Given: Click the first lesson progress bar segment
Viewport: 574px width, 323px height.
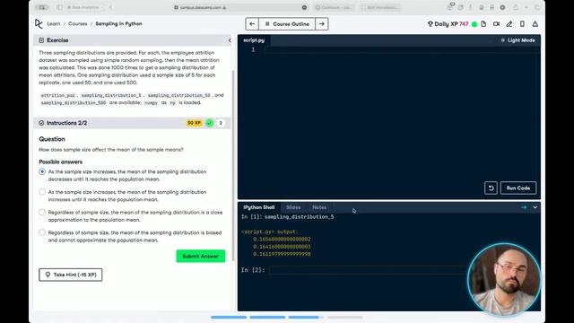Looking at the screenshot, I should [229, 317].
